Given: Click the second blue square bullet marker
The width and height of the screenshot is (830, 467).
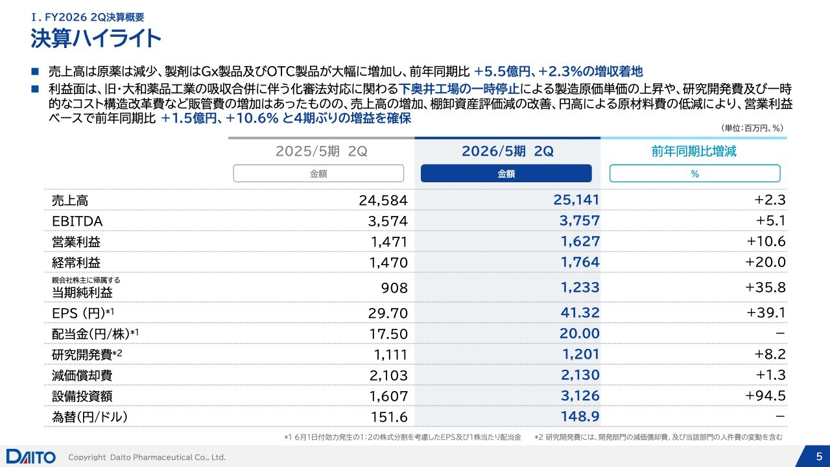Looking at the screenshot, I should tap(35, 88).
